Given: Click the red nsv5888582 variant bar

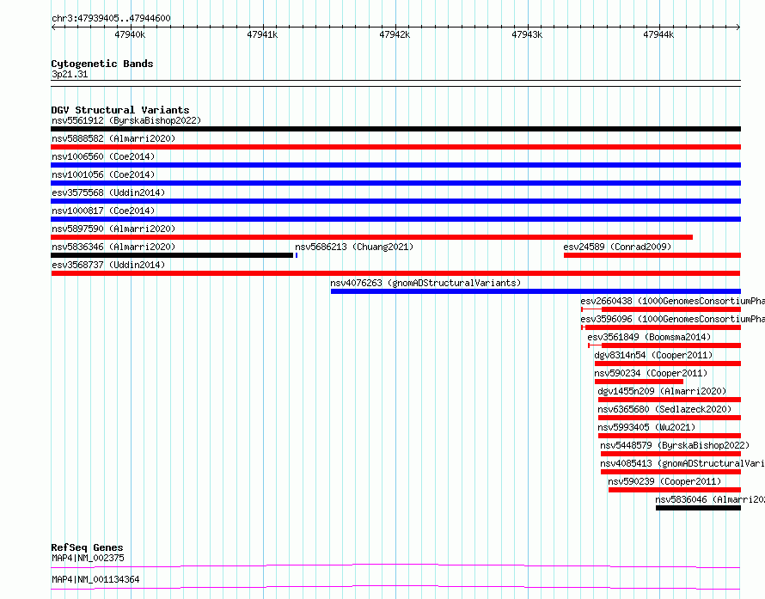Looking at the screenshot, I should 395,147.
